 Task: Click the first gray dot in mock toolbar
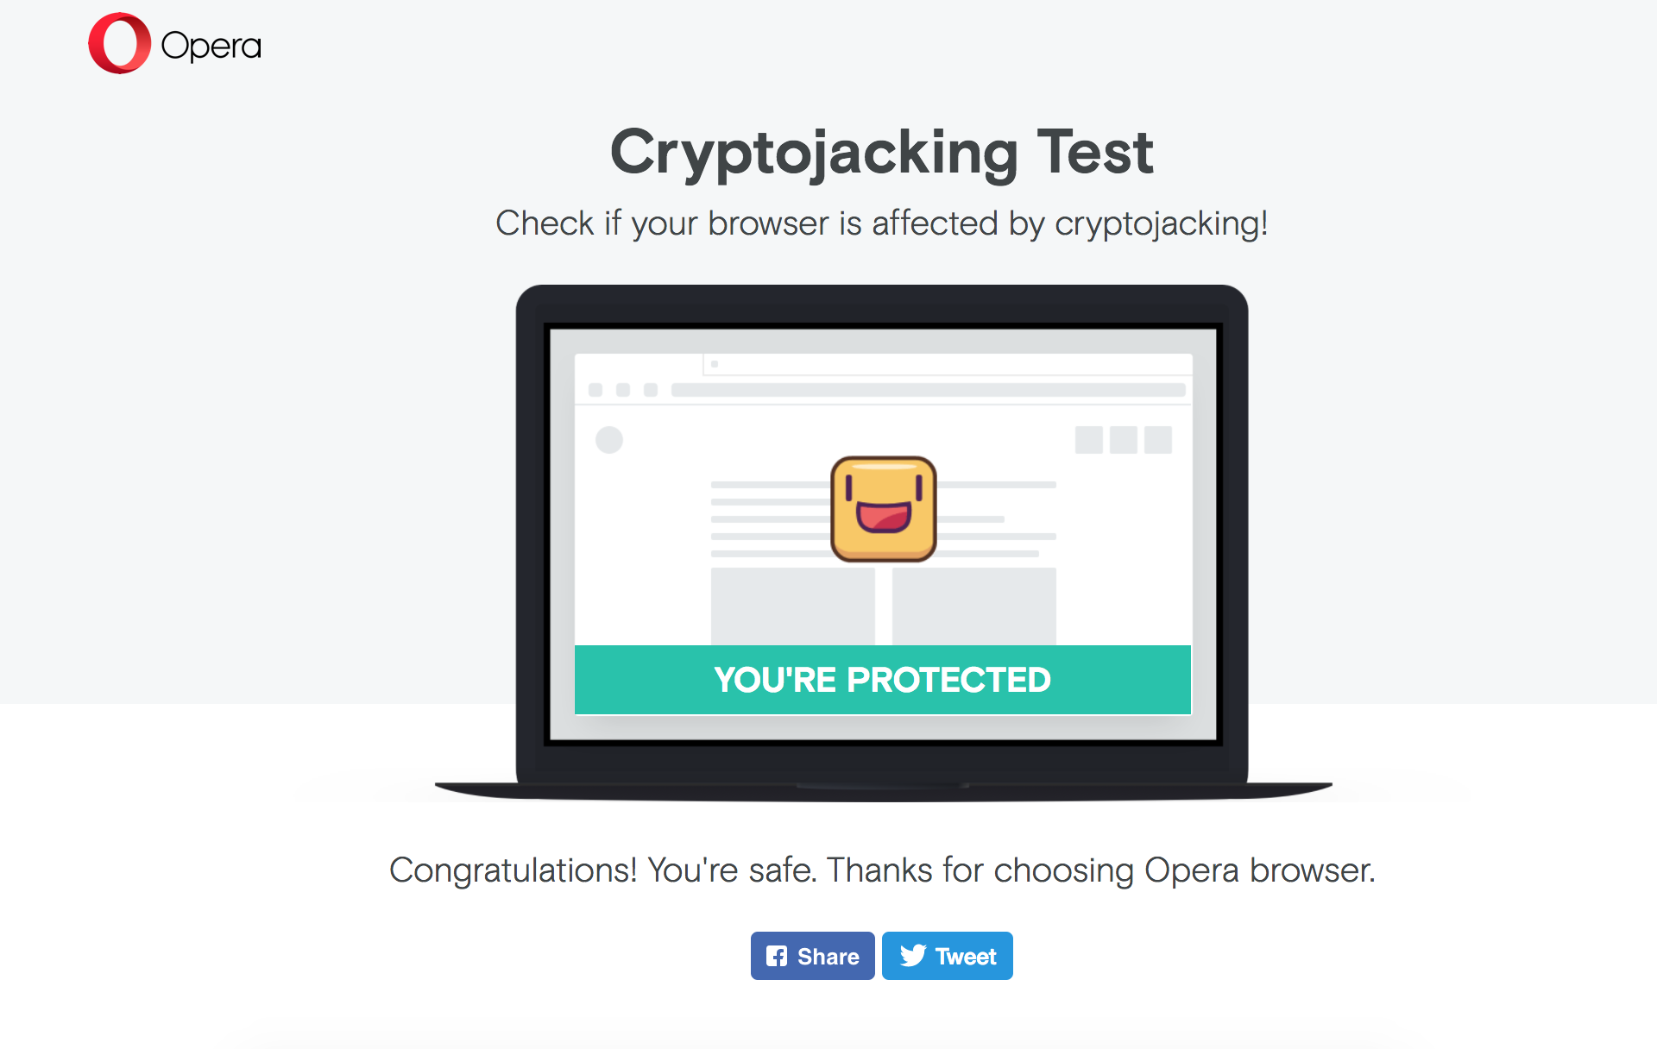[595, 390]
